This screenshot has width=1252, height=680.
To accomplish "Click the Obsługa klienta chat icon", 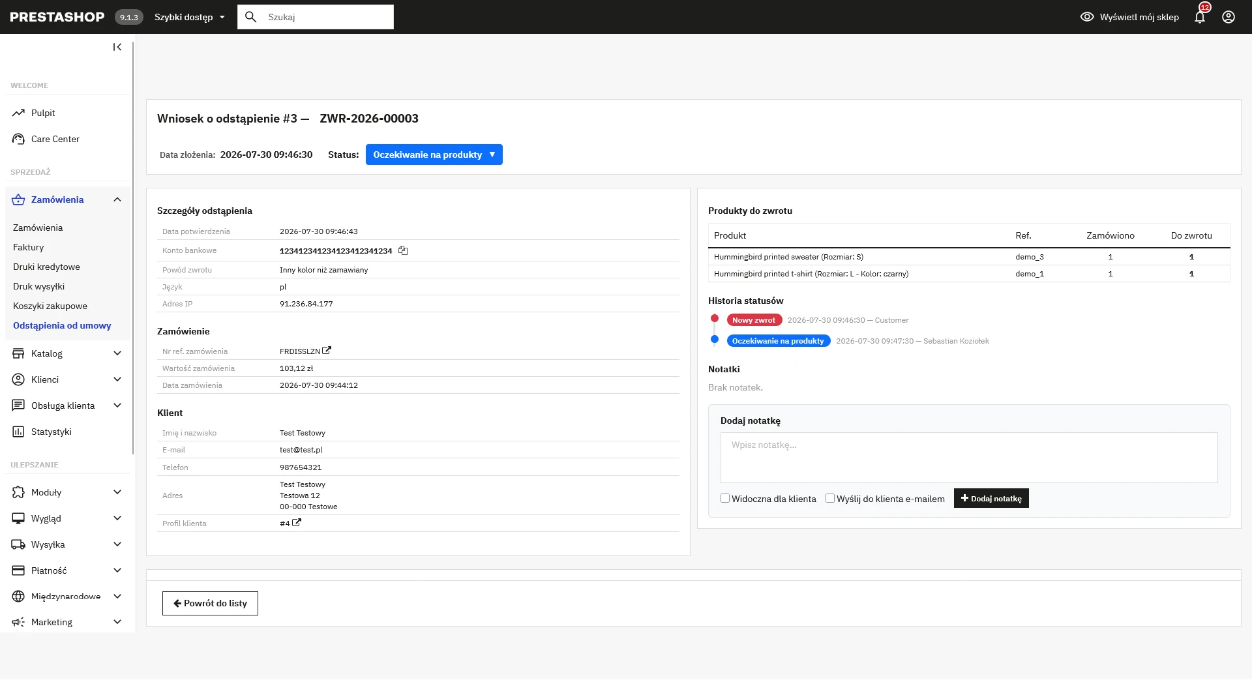I will pyautogui.click(x=18, y=406).
